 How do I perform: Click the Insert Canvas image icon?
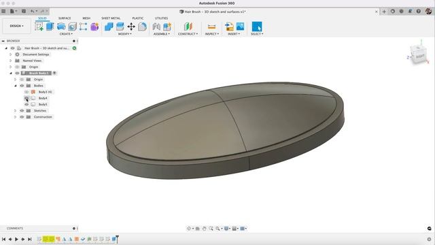pos(240,27)
